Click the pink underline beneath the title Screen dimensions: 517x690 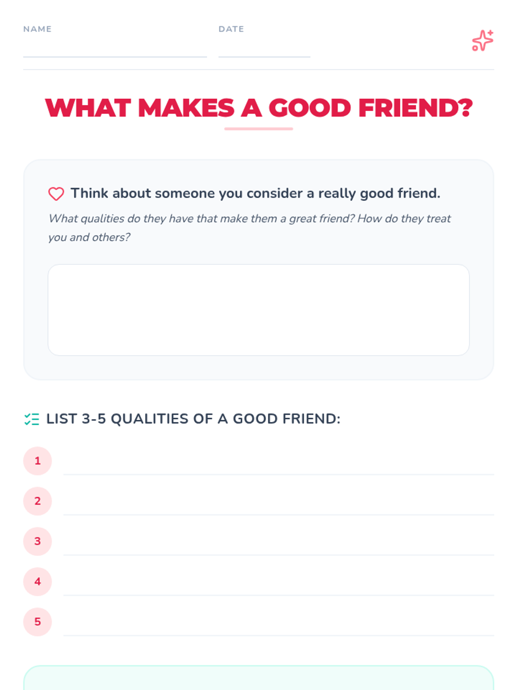coord(258,129)
